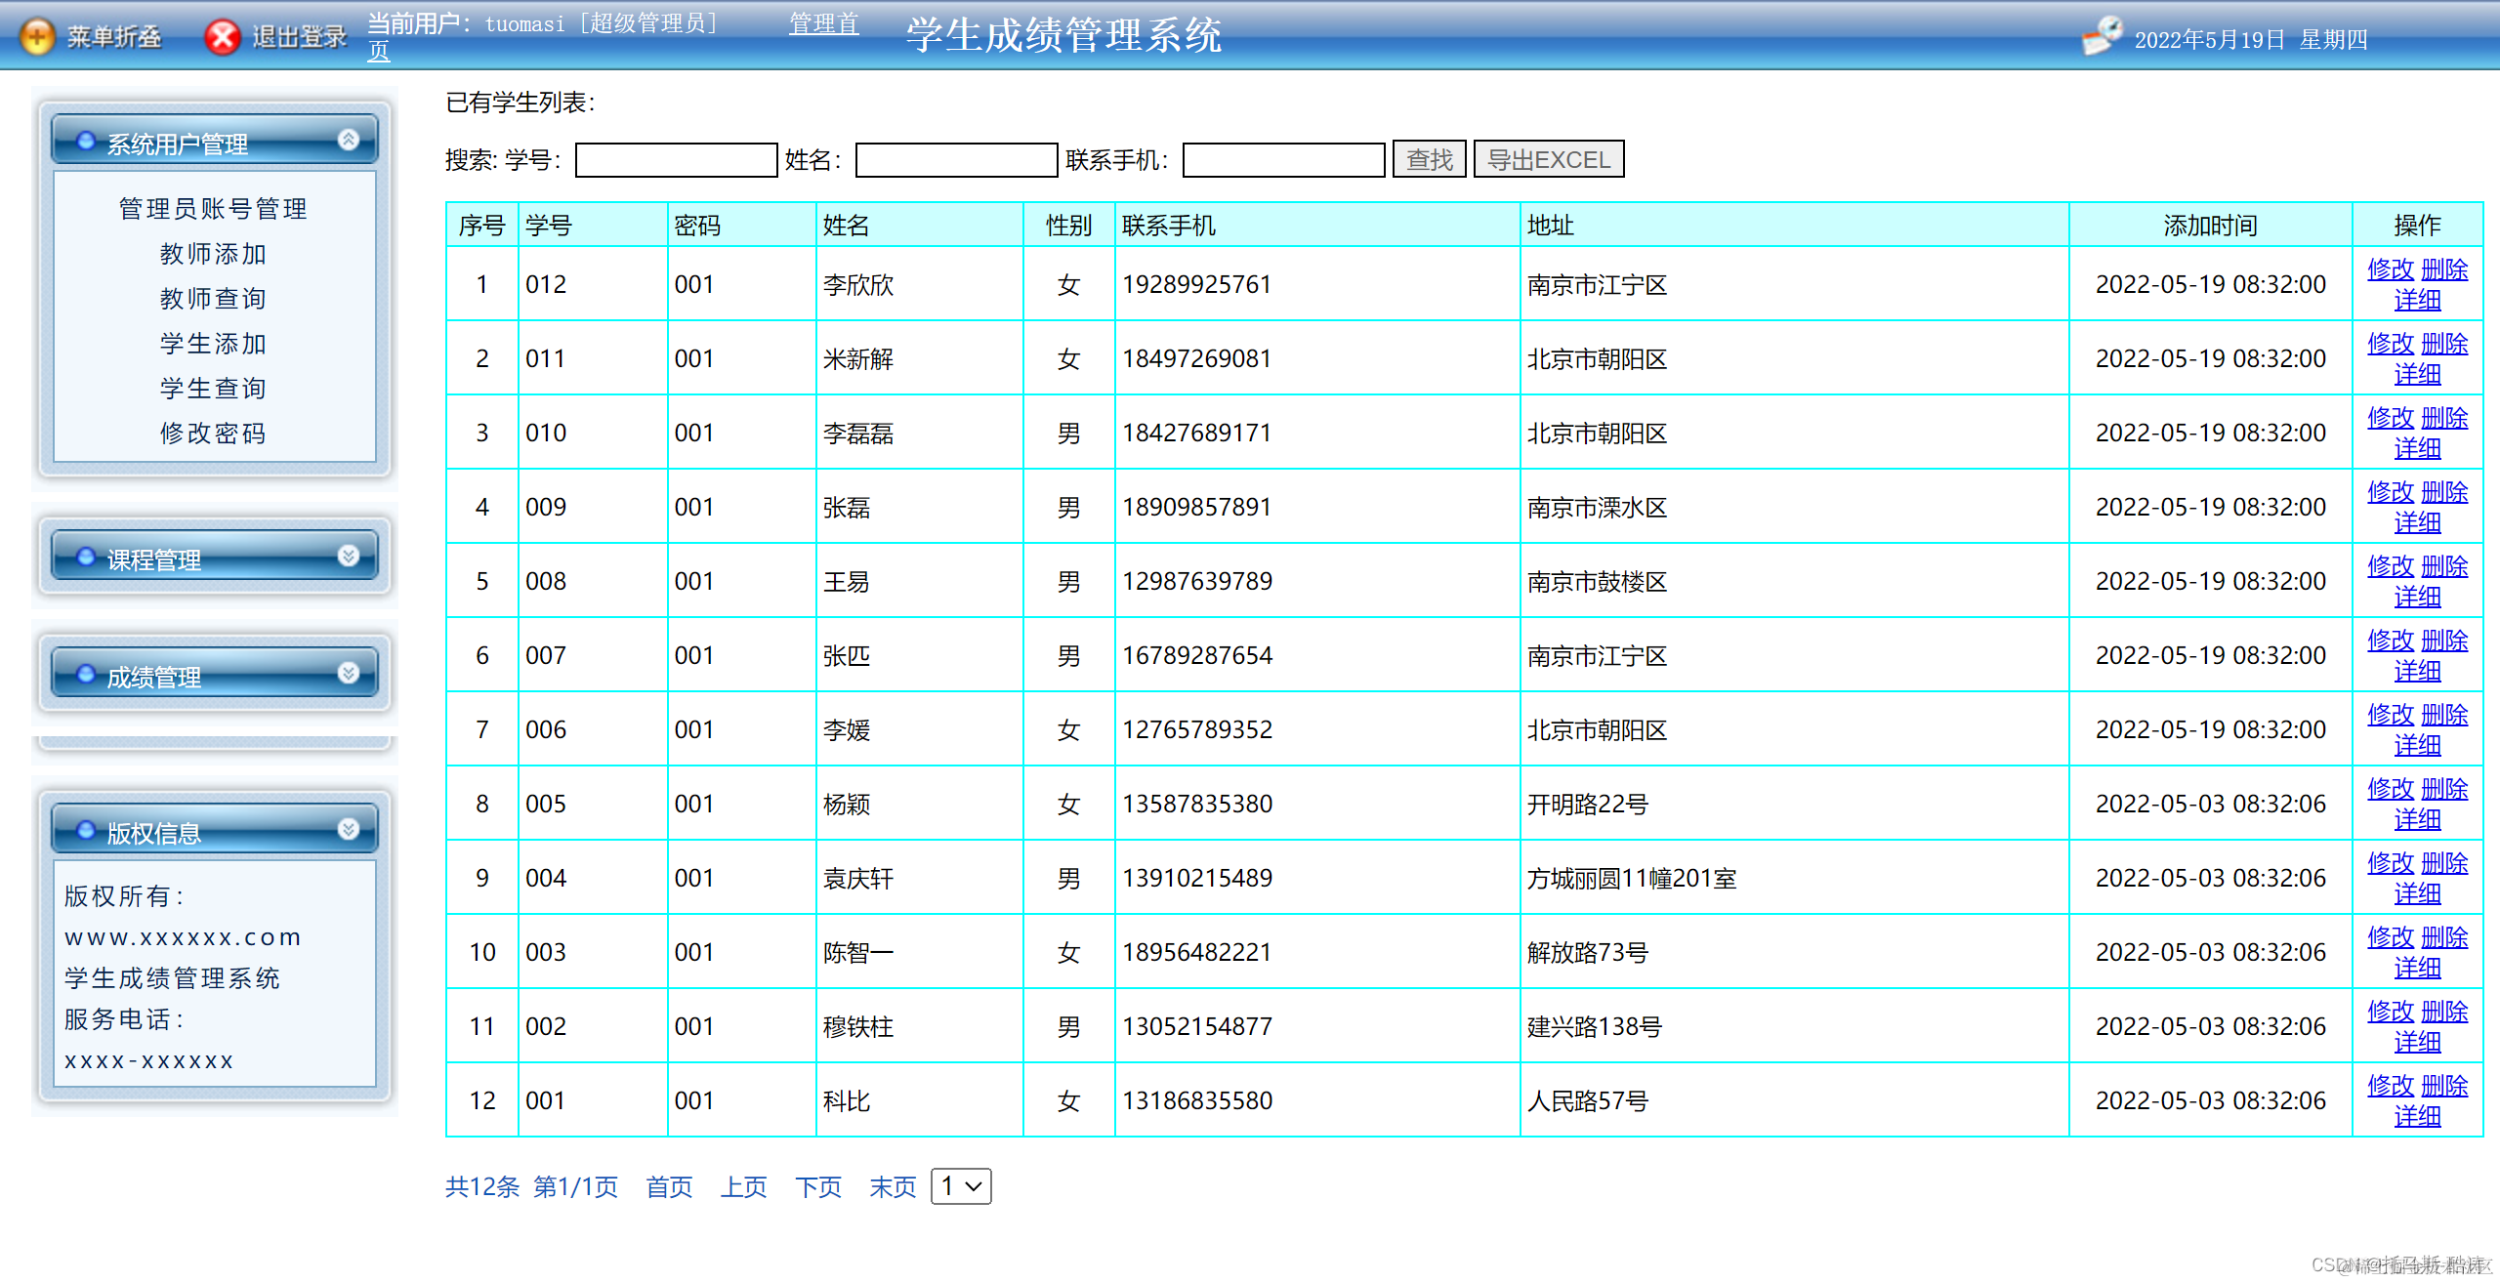Collapse the 版权信息 panel chevron
The image size is (2500, 1283).
click(349, 829)
